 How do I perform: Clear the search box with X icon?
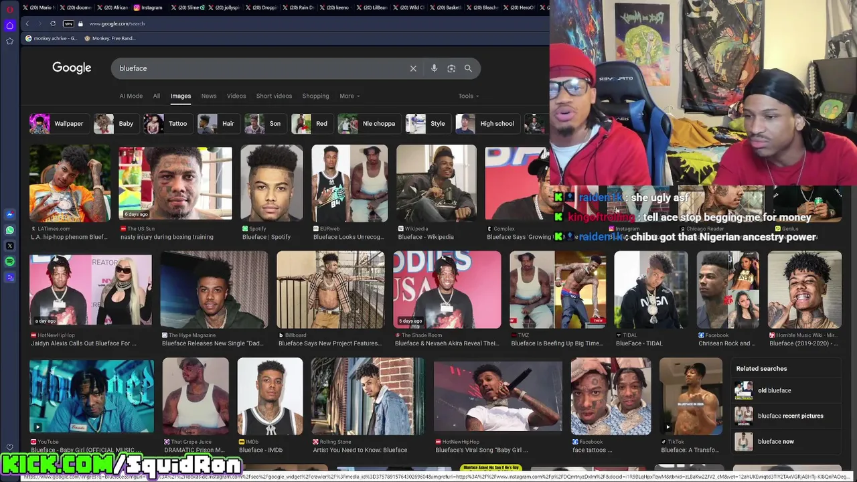[413, 68]
